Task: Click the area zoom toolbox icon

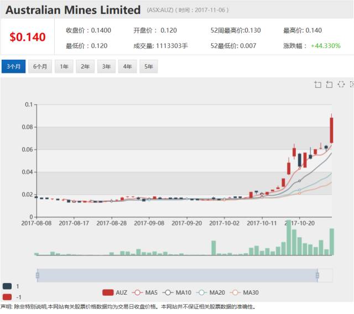Action: click(318, 85)
